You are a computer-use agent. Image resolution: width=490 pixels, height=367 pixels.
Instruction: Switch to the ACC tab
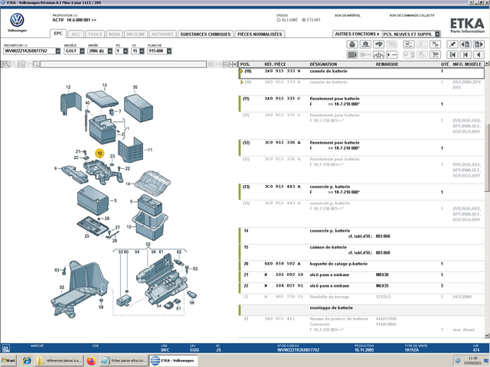click(x=76, y=34)
